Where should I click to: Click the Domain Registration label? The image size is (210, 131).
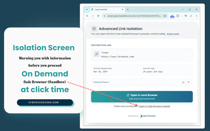pos(103,68)
